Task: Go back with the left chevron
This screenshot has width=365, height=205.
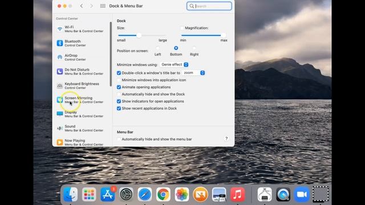Action: tap(82, 6)
